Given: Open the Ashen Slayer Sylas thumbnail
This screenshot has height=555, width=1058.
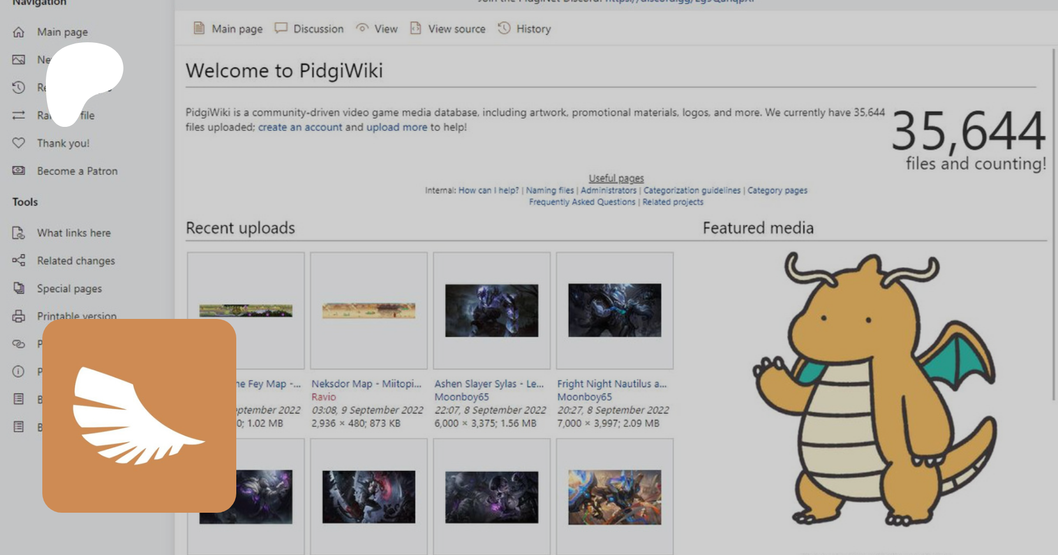Looking at the screenshot, I should pos(491,310).
